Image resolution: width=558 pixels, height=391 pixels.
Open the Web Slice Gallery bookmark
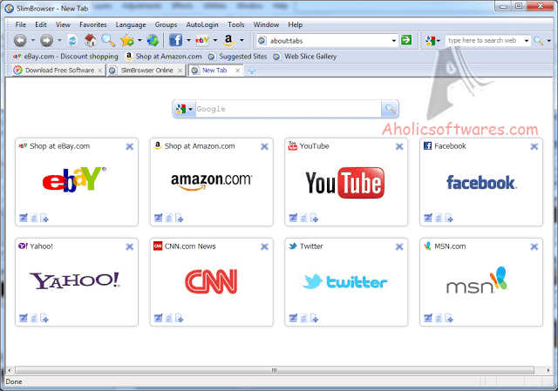click(305, 56)
